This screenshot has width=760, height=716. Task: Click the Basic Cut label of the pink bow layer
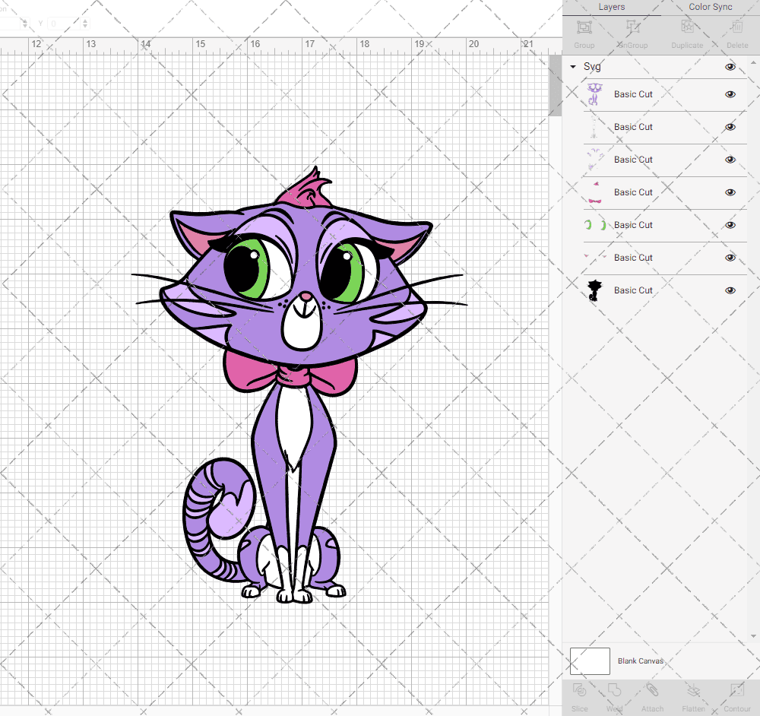(633, 192)
